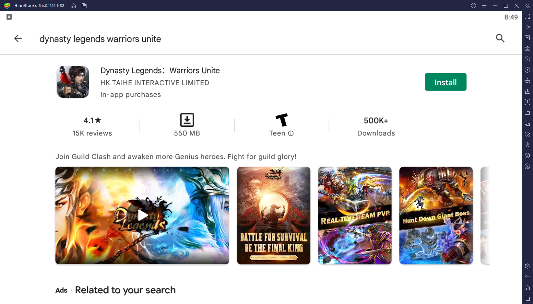Click Android home icon in sidebar
The image size is (533, 304).
click(527, 288)
